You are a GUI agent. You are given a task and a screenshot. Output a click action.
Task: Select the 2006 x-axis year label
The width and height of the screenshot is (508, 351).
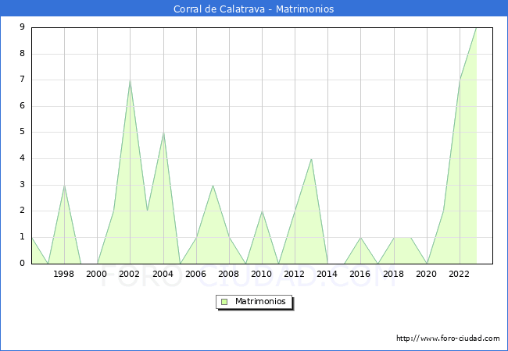coord(196,275)
